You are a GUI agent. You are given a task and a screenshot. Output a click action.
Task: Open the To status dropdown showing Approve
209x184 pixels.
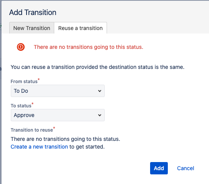point(58,115)
